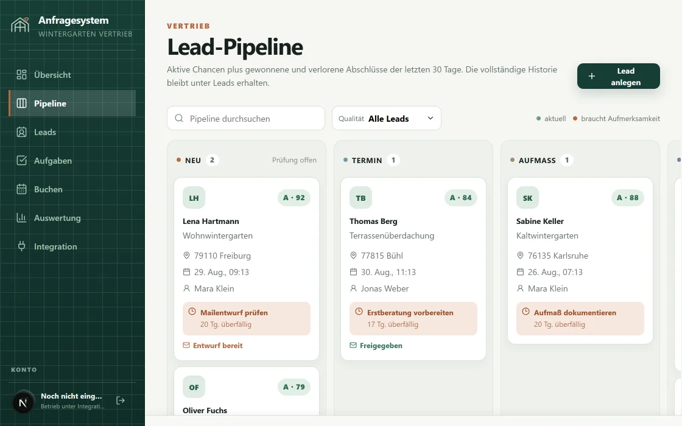
Task: Click the TERMIN column header
Action: [x=367, y=161]
